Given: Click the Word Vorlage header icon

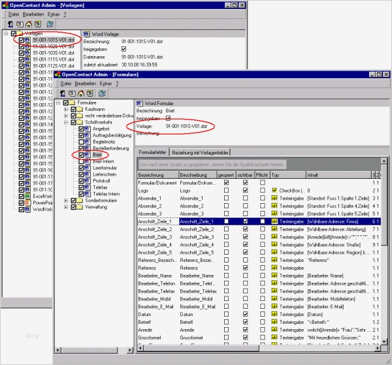Looking at the screenshot, I should click(x=86, y=34).
